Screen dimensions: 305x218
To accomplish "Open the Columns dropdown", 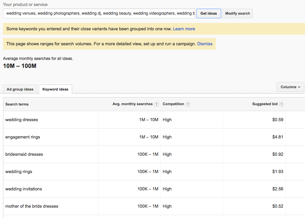I will [290, 87].
